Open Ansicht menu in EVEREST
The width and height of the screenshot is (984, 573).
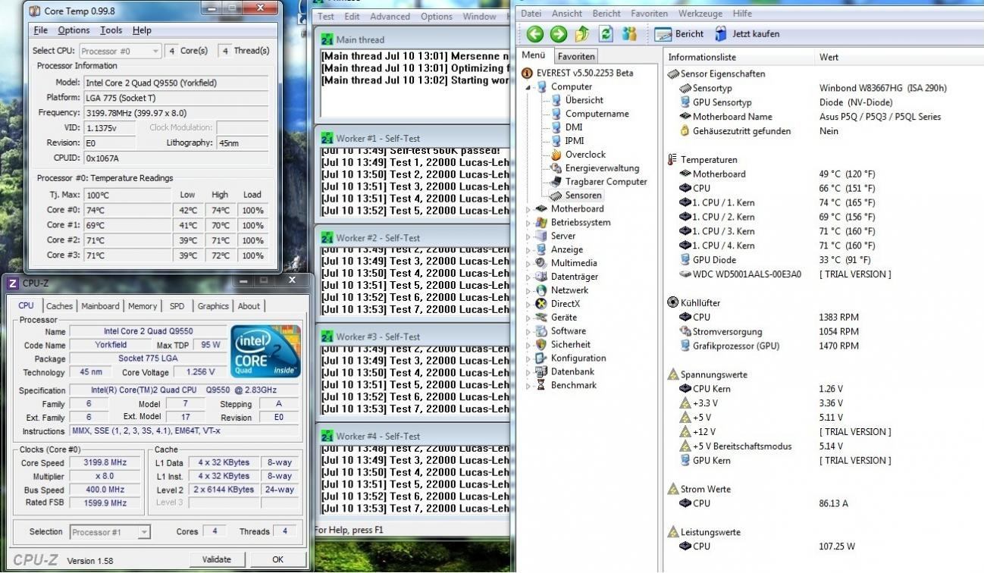(567, 14)
